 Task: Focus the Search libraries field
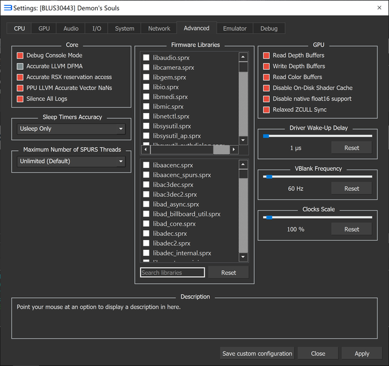click(173, 273)
